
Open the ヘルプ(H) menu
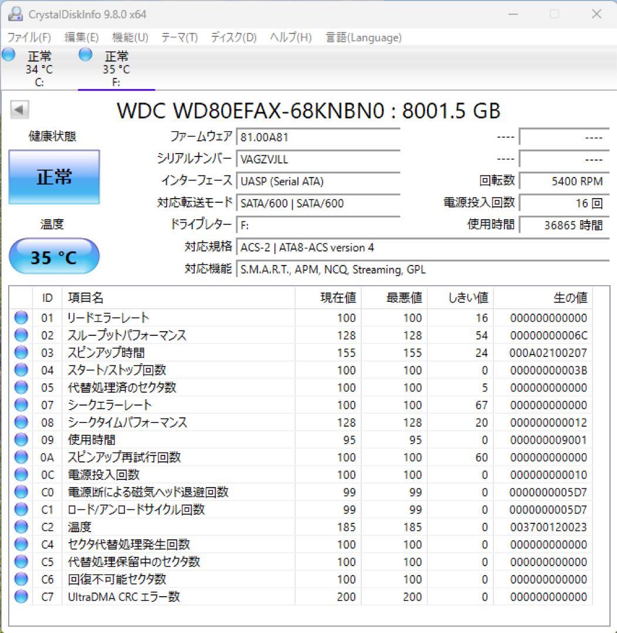(x=291, y=38)
